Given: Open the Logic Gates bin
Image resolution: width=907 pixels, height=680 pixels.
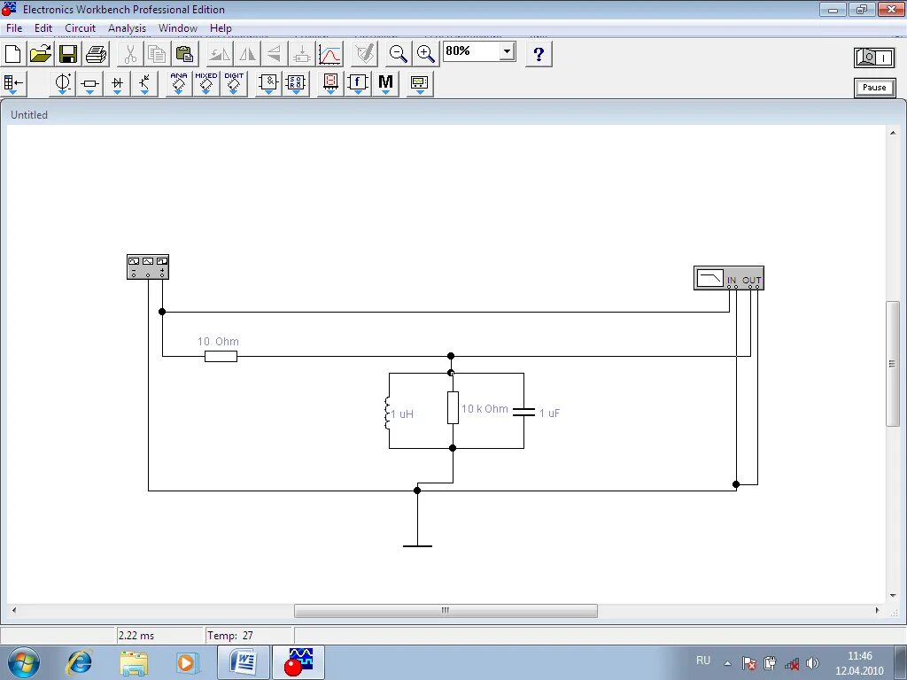Looking at the screenshot, I should (268, 83).
